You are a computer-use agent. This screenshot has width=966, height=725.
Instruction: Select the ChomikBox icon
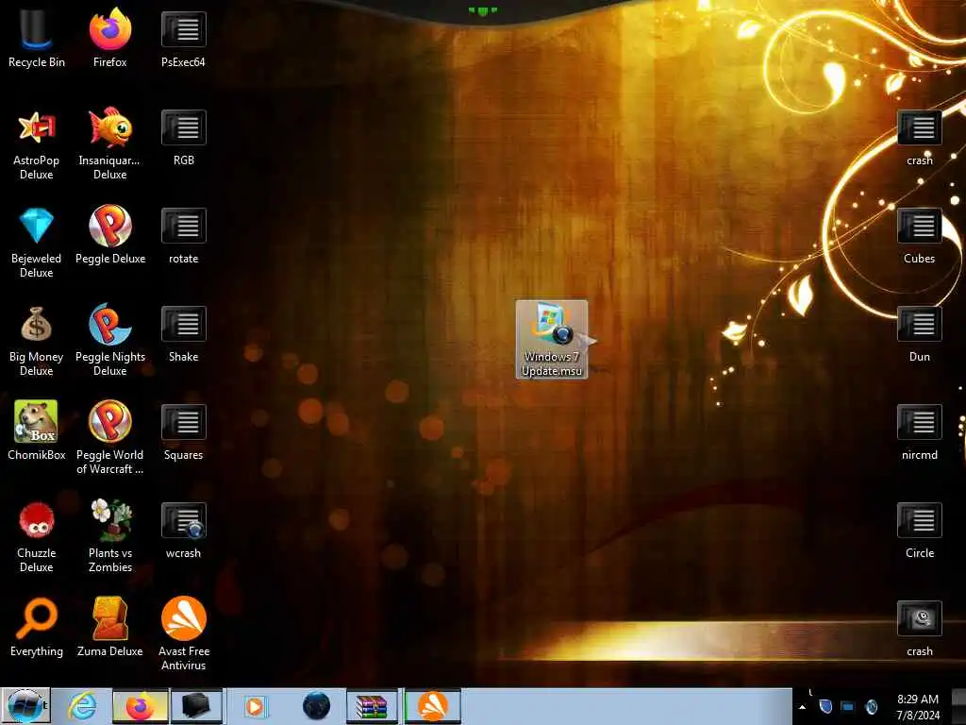pyautogui.click(x=37, y=430)
